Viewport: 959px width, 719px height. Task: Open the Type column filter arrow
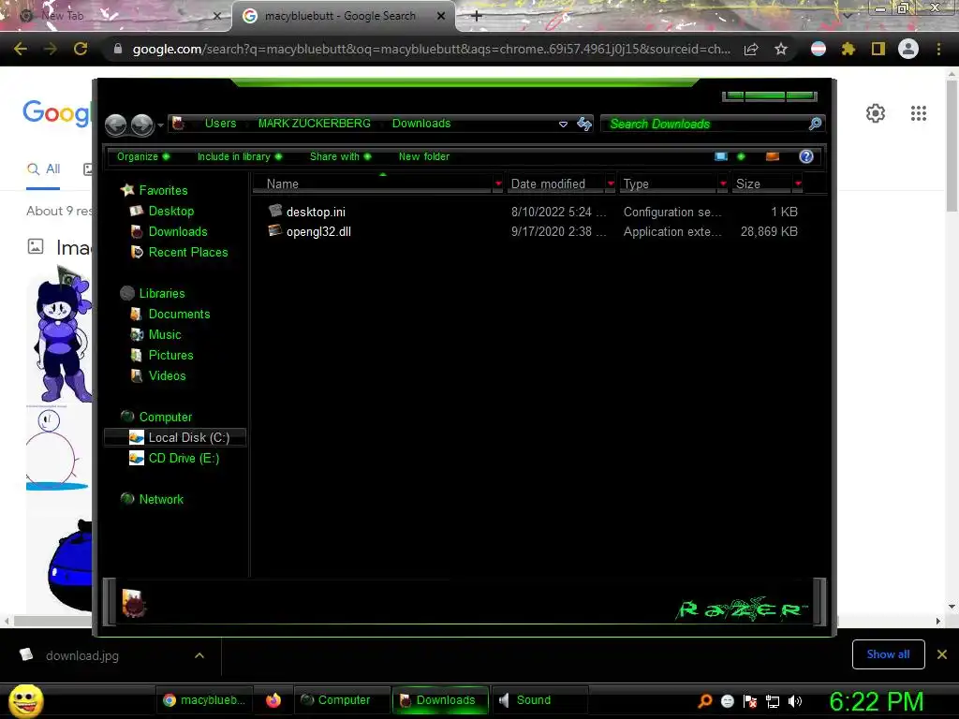click(723, 184)
